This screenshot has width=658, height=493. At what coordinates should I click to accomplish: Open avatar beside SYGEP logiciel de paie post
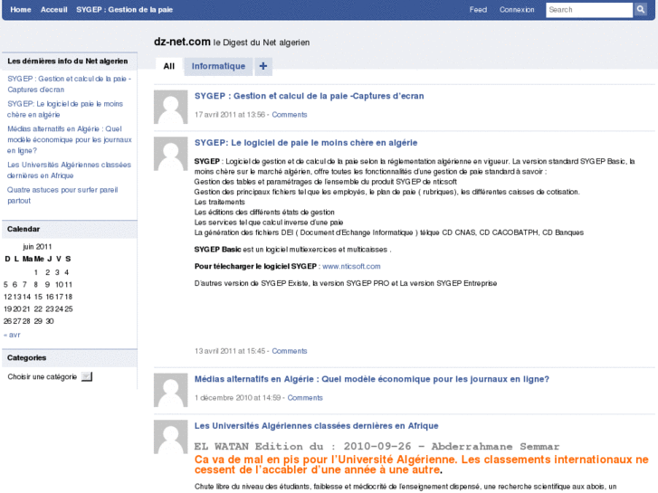pos(170,154)
